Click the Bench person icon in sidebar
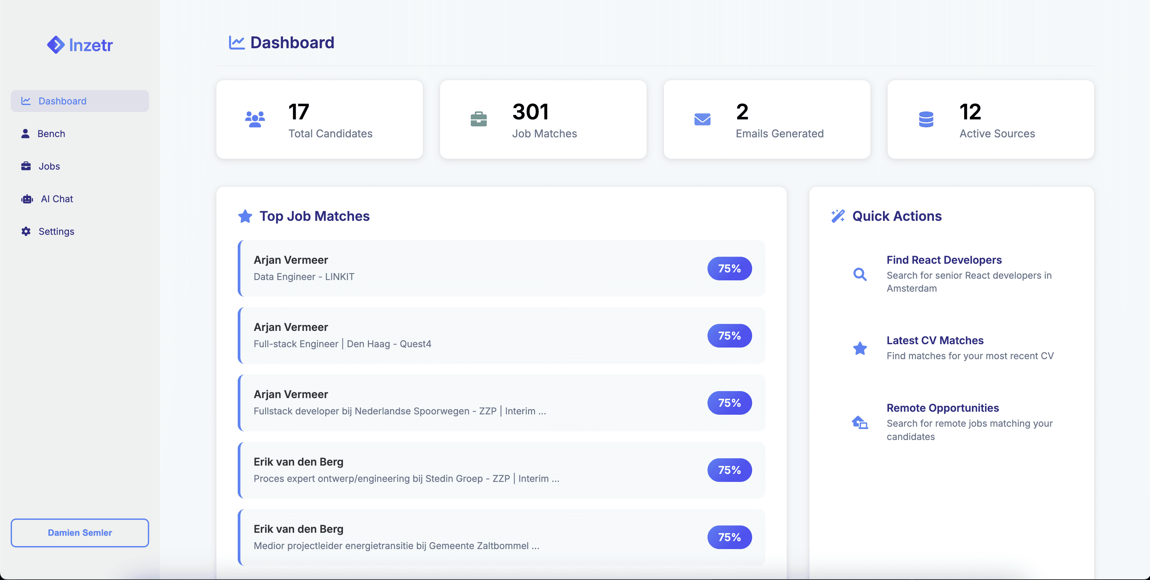The image size is (1150, 580). pos(25,133)
